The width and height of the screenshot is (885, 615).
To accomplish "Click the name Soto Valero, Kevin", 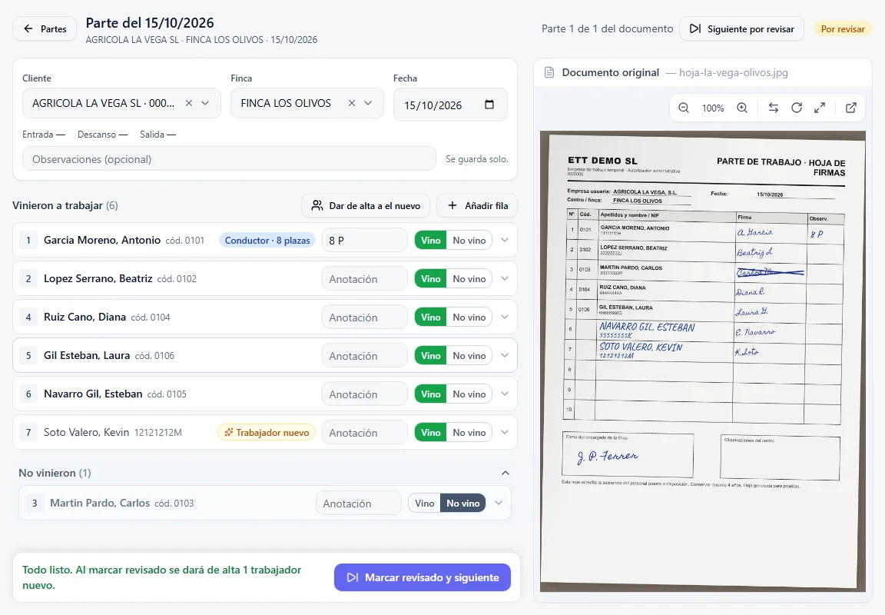I will click(86, 432).
